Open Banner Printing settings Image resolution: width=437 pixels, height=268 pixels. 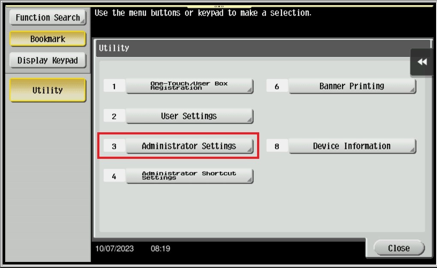tap(352, 86)
